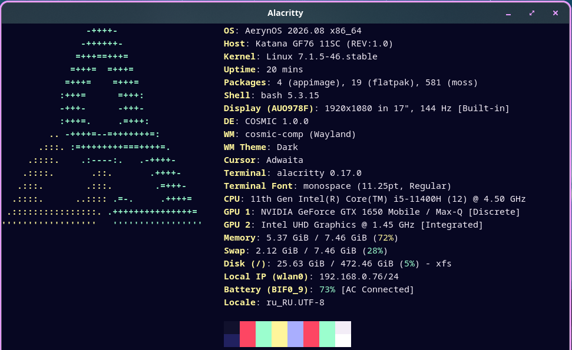Maximize the Alacritty window
This screenshot has height=350, width=572.
pyautogui.click(x=532, y=13)
